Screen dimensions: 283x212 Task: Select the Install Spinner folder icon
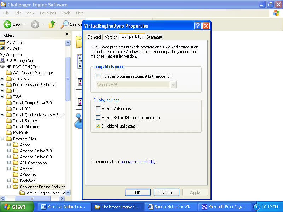coord(9,121)
